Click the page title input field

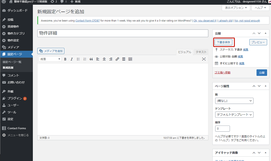pyautogui.click(x=122, y=33)
